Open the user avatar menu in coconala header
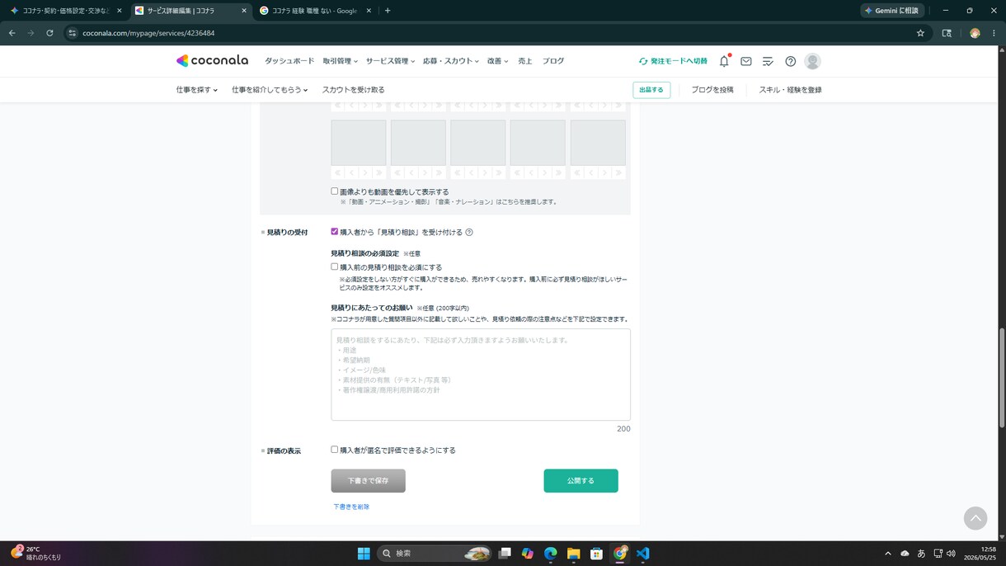1006x566 pixels. click(812, 61)
